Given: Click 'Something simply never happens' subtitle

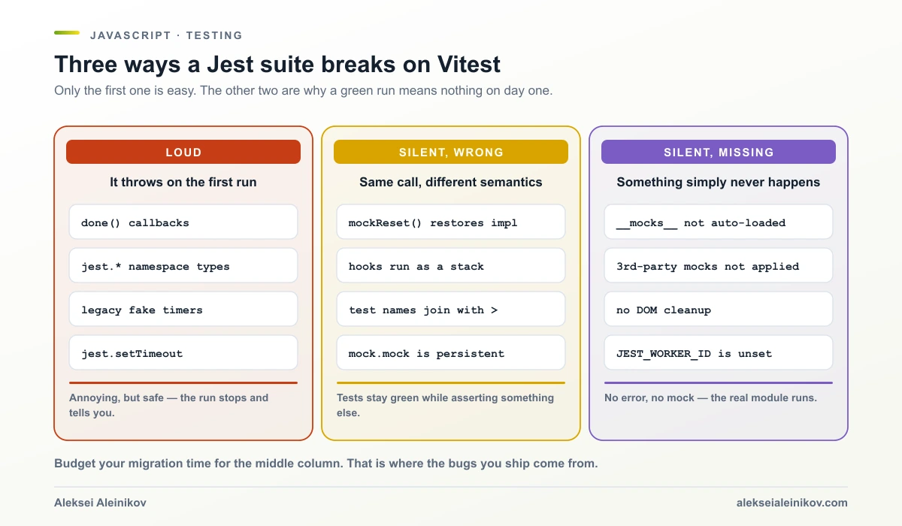Looking at the screenshot, I should pyautogui.click(x=719, y=182).
